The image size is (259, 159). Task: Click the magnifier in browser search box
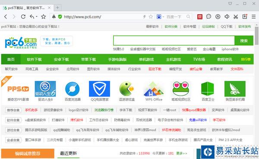pyautogui.click(x=188, y=16)
